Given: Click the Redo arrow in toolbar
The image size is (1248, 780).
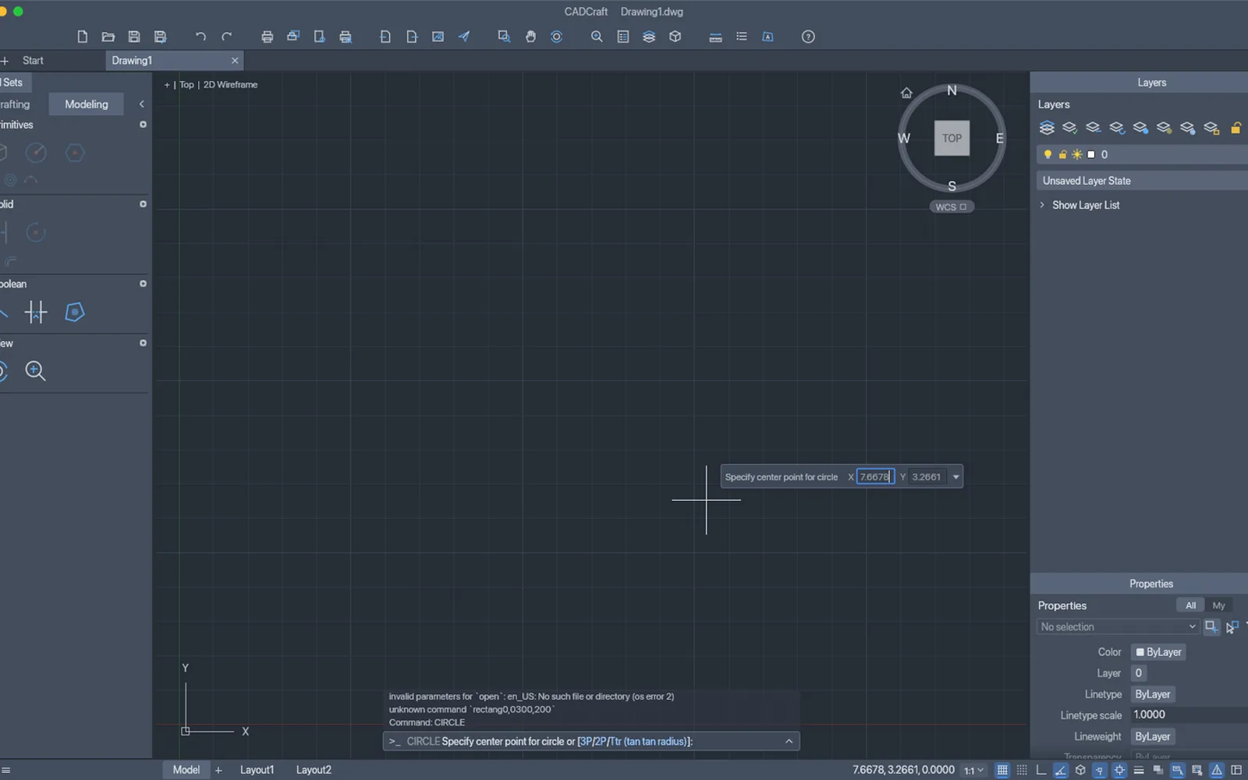Looking at the screenshot, I should (x=227, y=37).
